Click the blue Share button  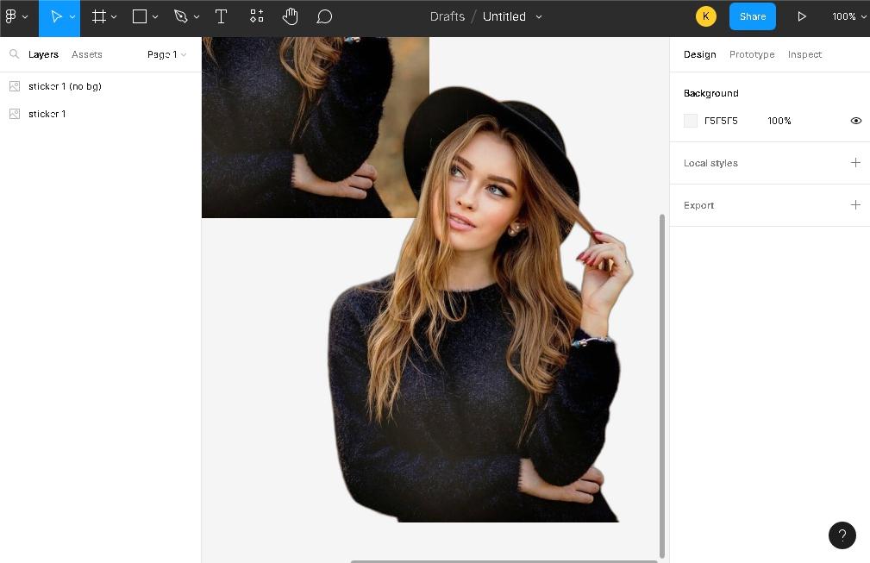[752, 16]
